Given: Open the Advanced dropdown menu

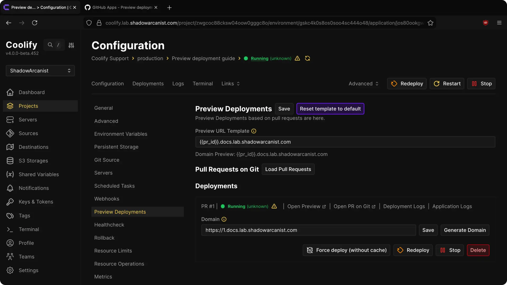Looking at the screenshot, I should pos(363,84).
